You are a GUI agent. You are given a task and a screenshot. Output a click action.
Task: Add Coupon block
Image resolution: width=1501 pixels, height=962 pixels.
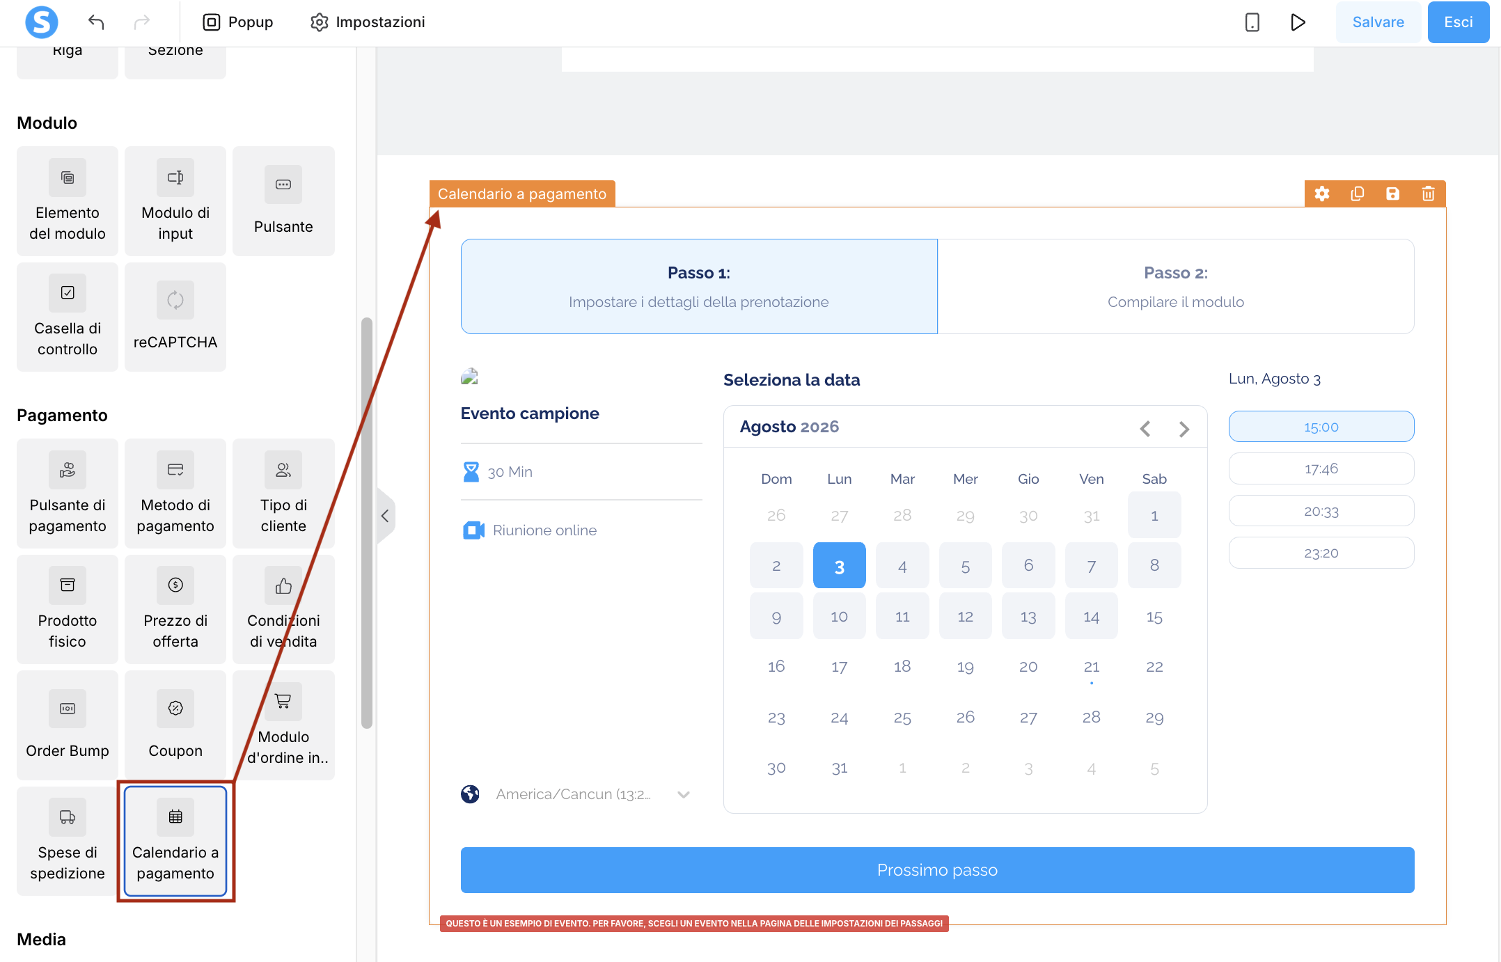175,725
